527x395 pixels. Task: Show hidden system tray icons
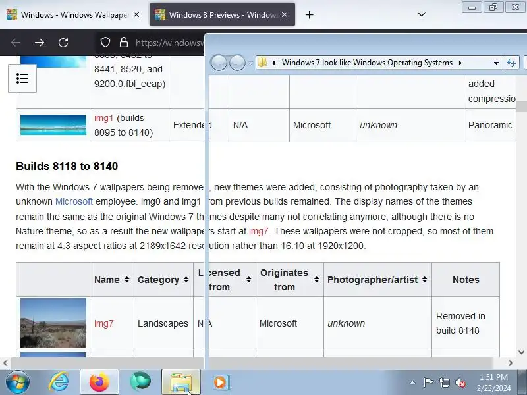(x=413, y=382)
